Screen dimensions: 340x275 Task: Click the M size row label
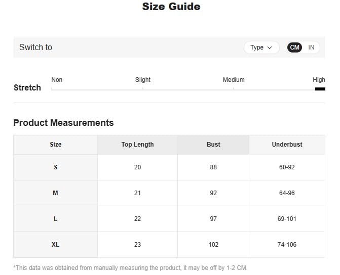pos(56,193)
